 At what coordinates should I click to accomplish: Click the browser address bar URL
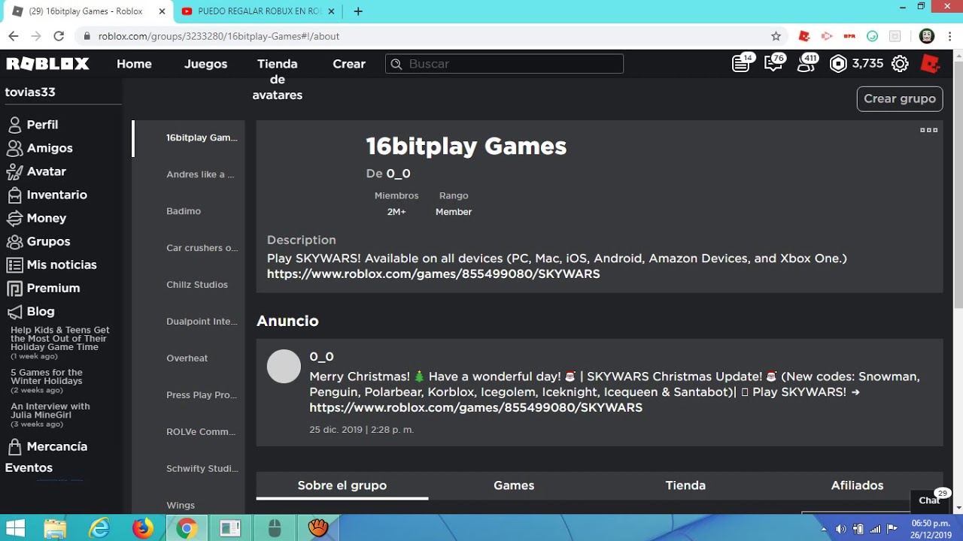coord(219,36)
